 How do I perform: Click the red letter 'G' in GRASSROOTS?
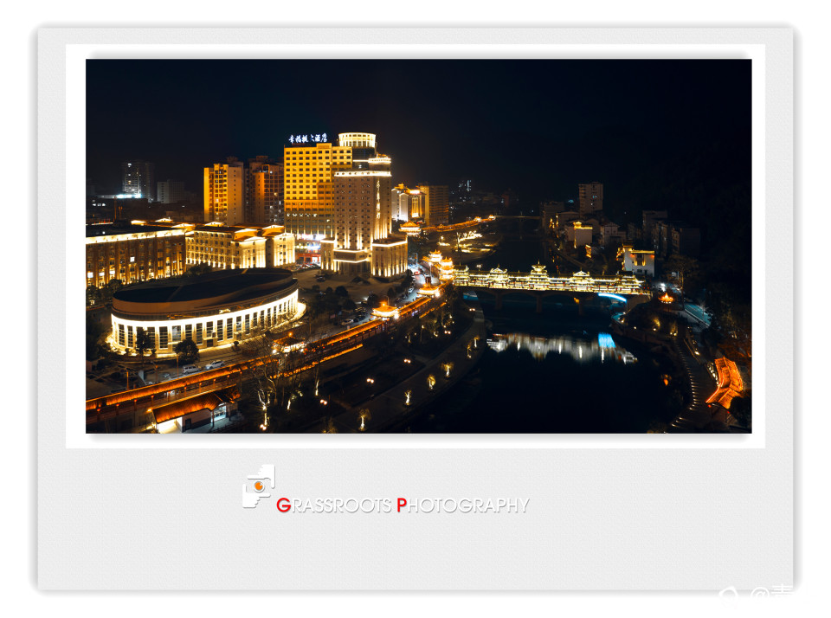pos(281,506)
